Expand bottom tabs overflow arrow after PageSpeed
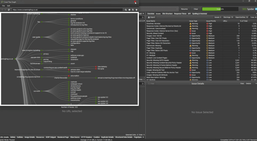This screenshot has height=141, width=257. coord(143,137)
